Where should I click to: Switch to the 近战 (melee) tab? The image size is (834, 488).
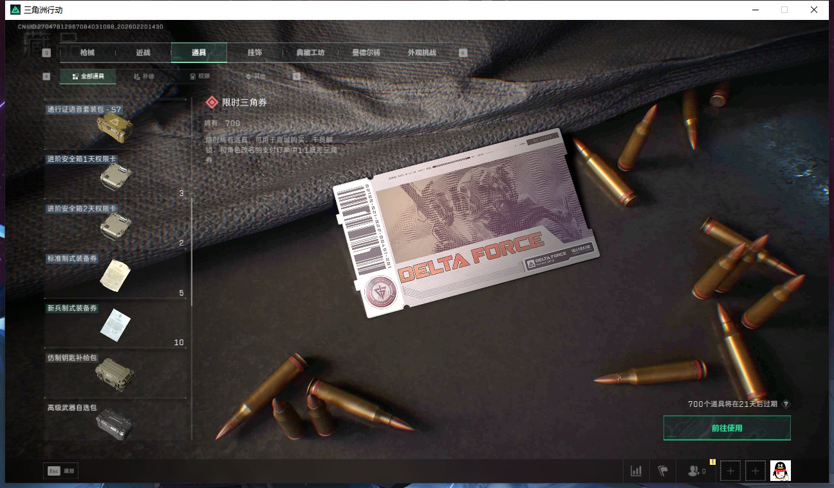(x=143, y=53)
